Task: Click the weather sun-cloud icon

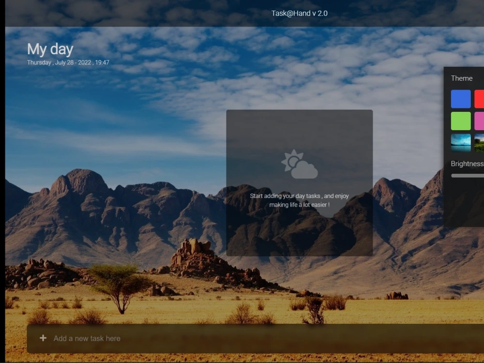Action: (300, 164)
